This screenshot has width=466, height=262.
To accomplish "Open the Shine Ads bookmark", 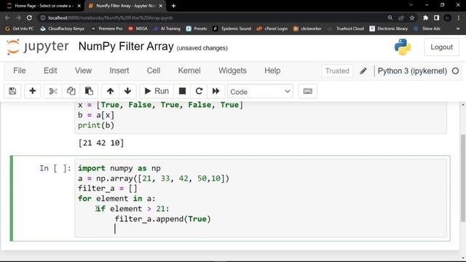I will pos(427,28).
